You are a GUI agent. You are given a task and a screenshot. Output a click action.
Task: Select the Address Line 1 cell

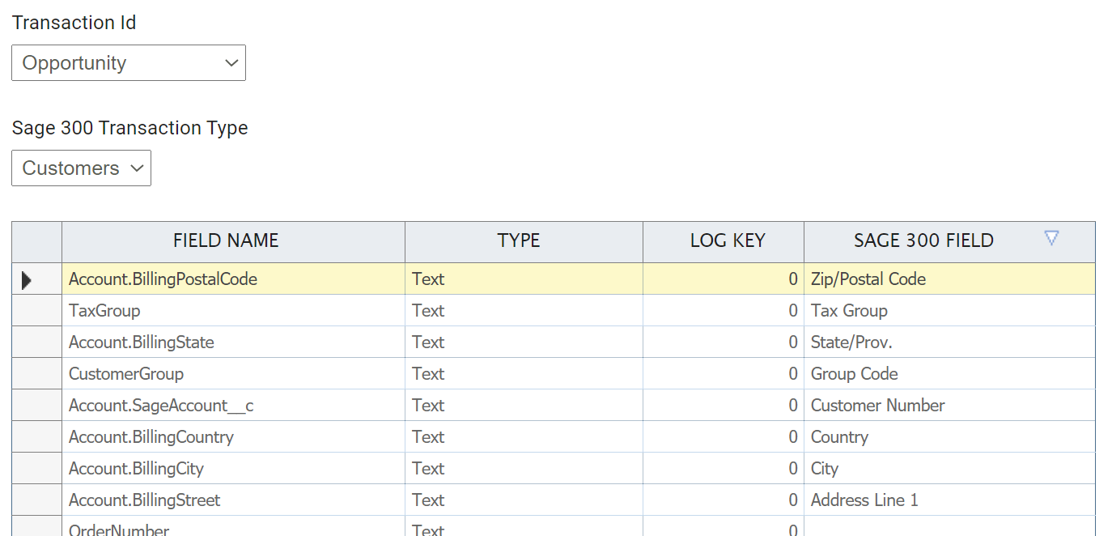[864, 500]
